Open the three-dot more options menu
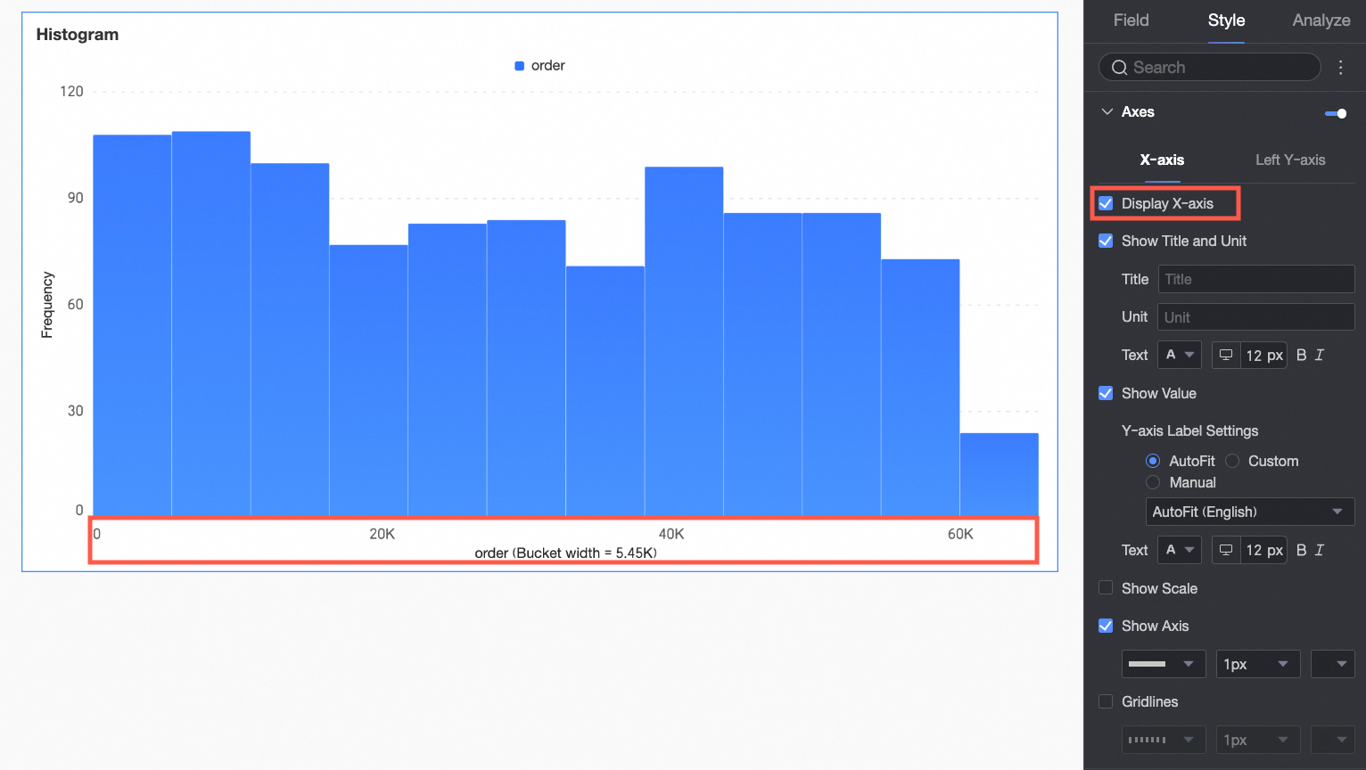 (x=1340, y=68)
